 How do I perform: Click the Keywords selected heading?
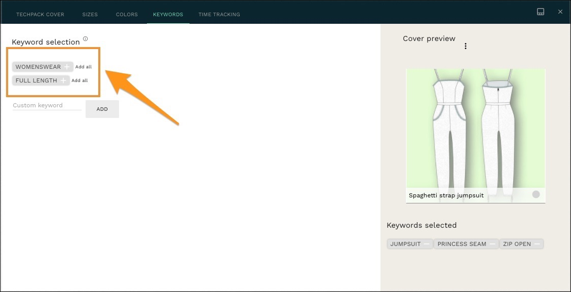point(422,226)
